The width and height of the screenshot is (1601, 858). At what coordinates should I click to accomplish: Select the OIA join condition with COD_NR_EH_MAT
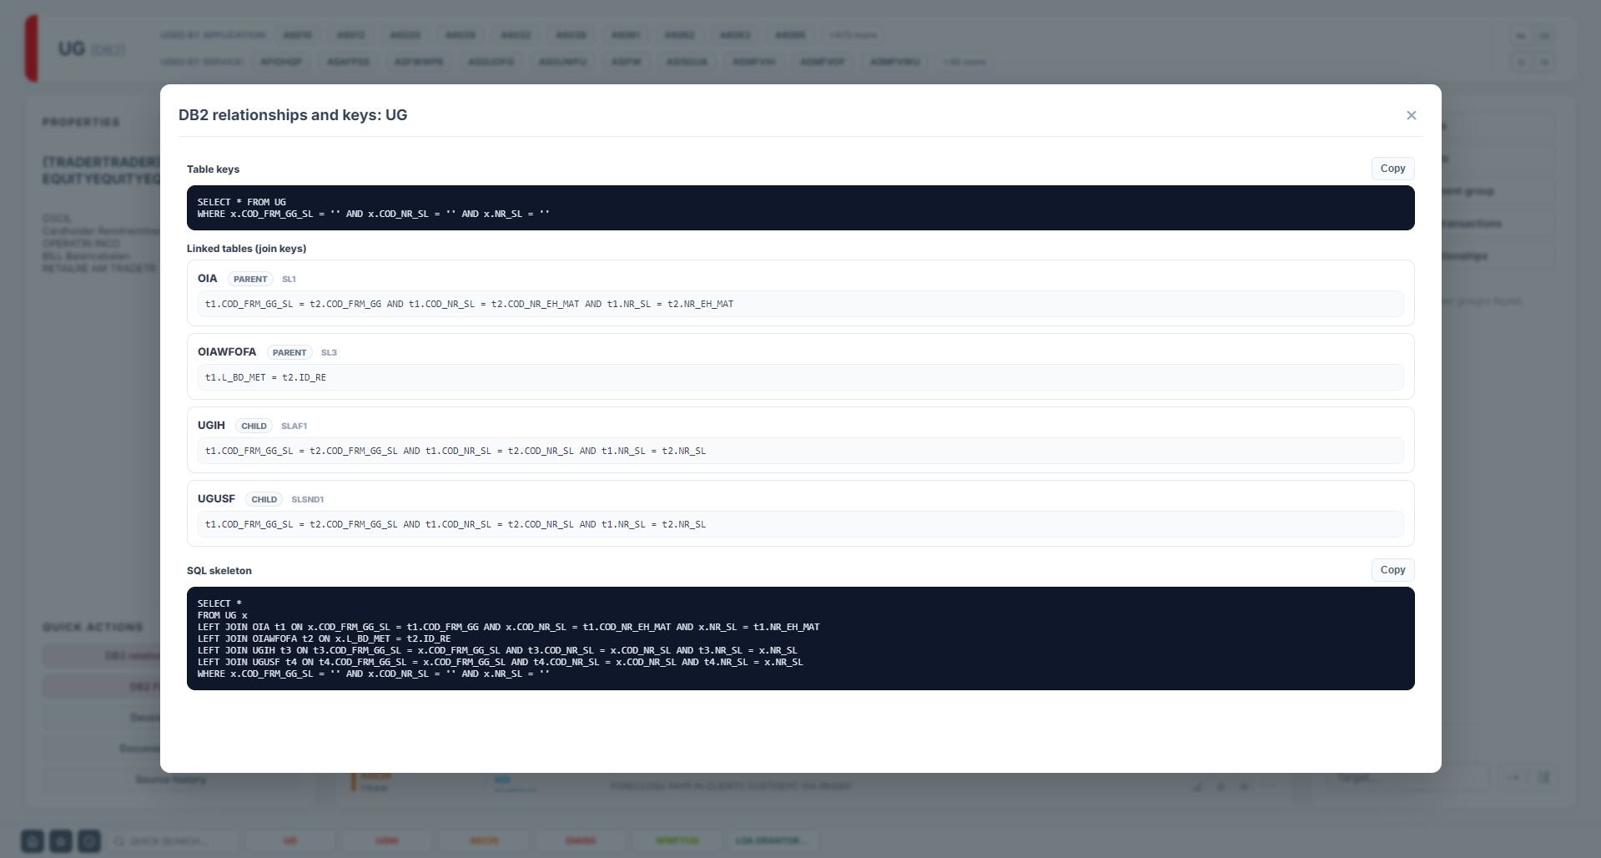click(x=469, y=304)
